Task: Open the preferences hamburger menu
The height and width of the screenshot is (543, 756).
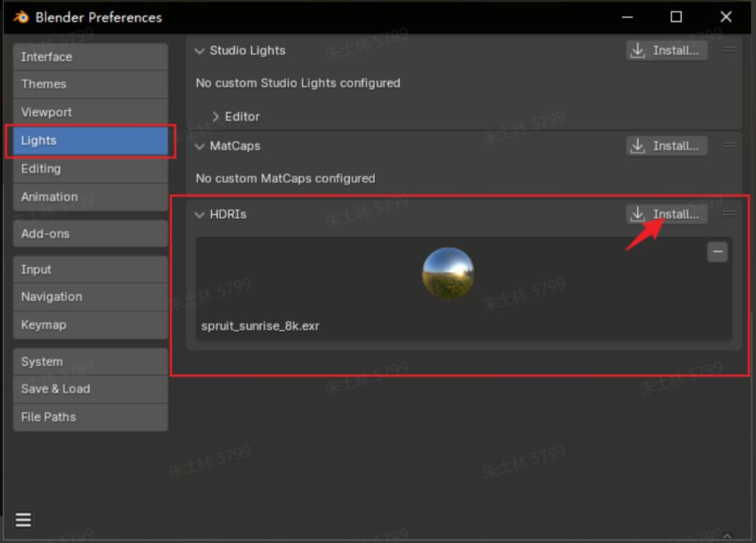Action: (x=23, y=520)
